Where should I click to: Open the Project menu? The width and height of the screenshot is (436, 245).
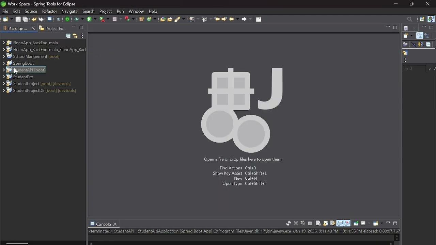pyautogui.click(x=106, y=11)
